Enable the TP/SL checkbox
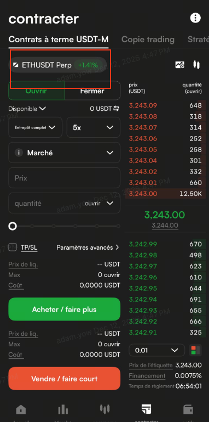209x422 pixels. [13, 247]
